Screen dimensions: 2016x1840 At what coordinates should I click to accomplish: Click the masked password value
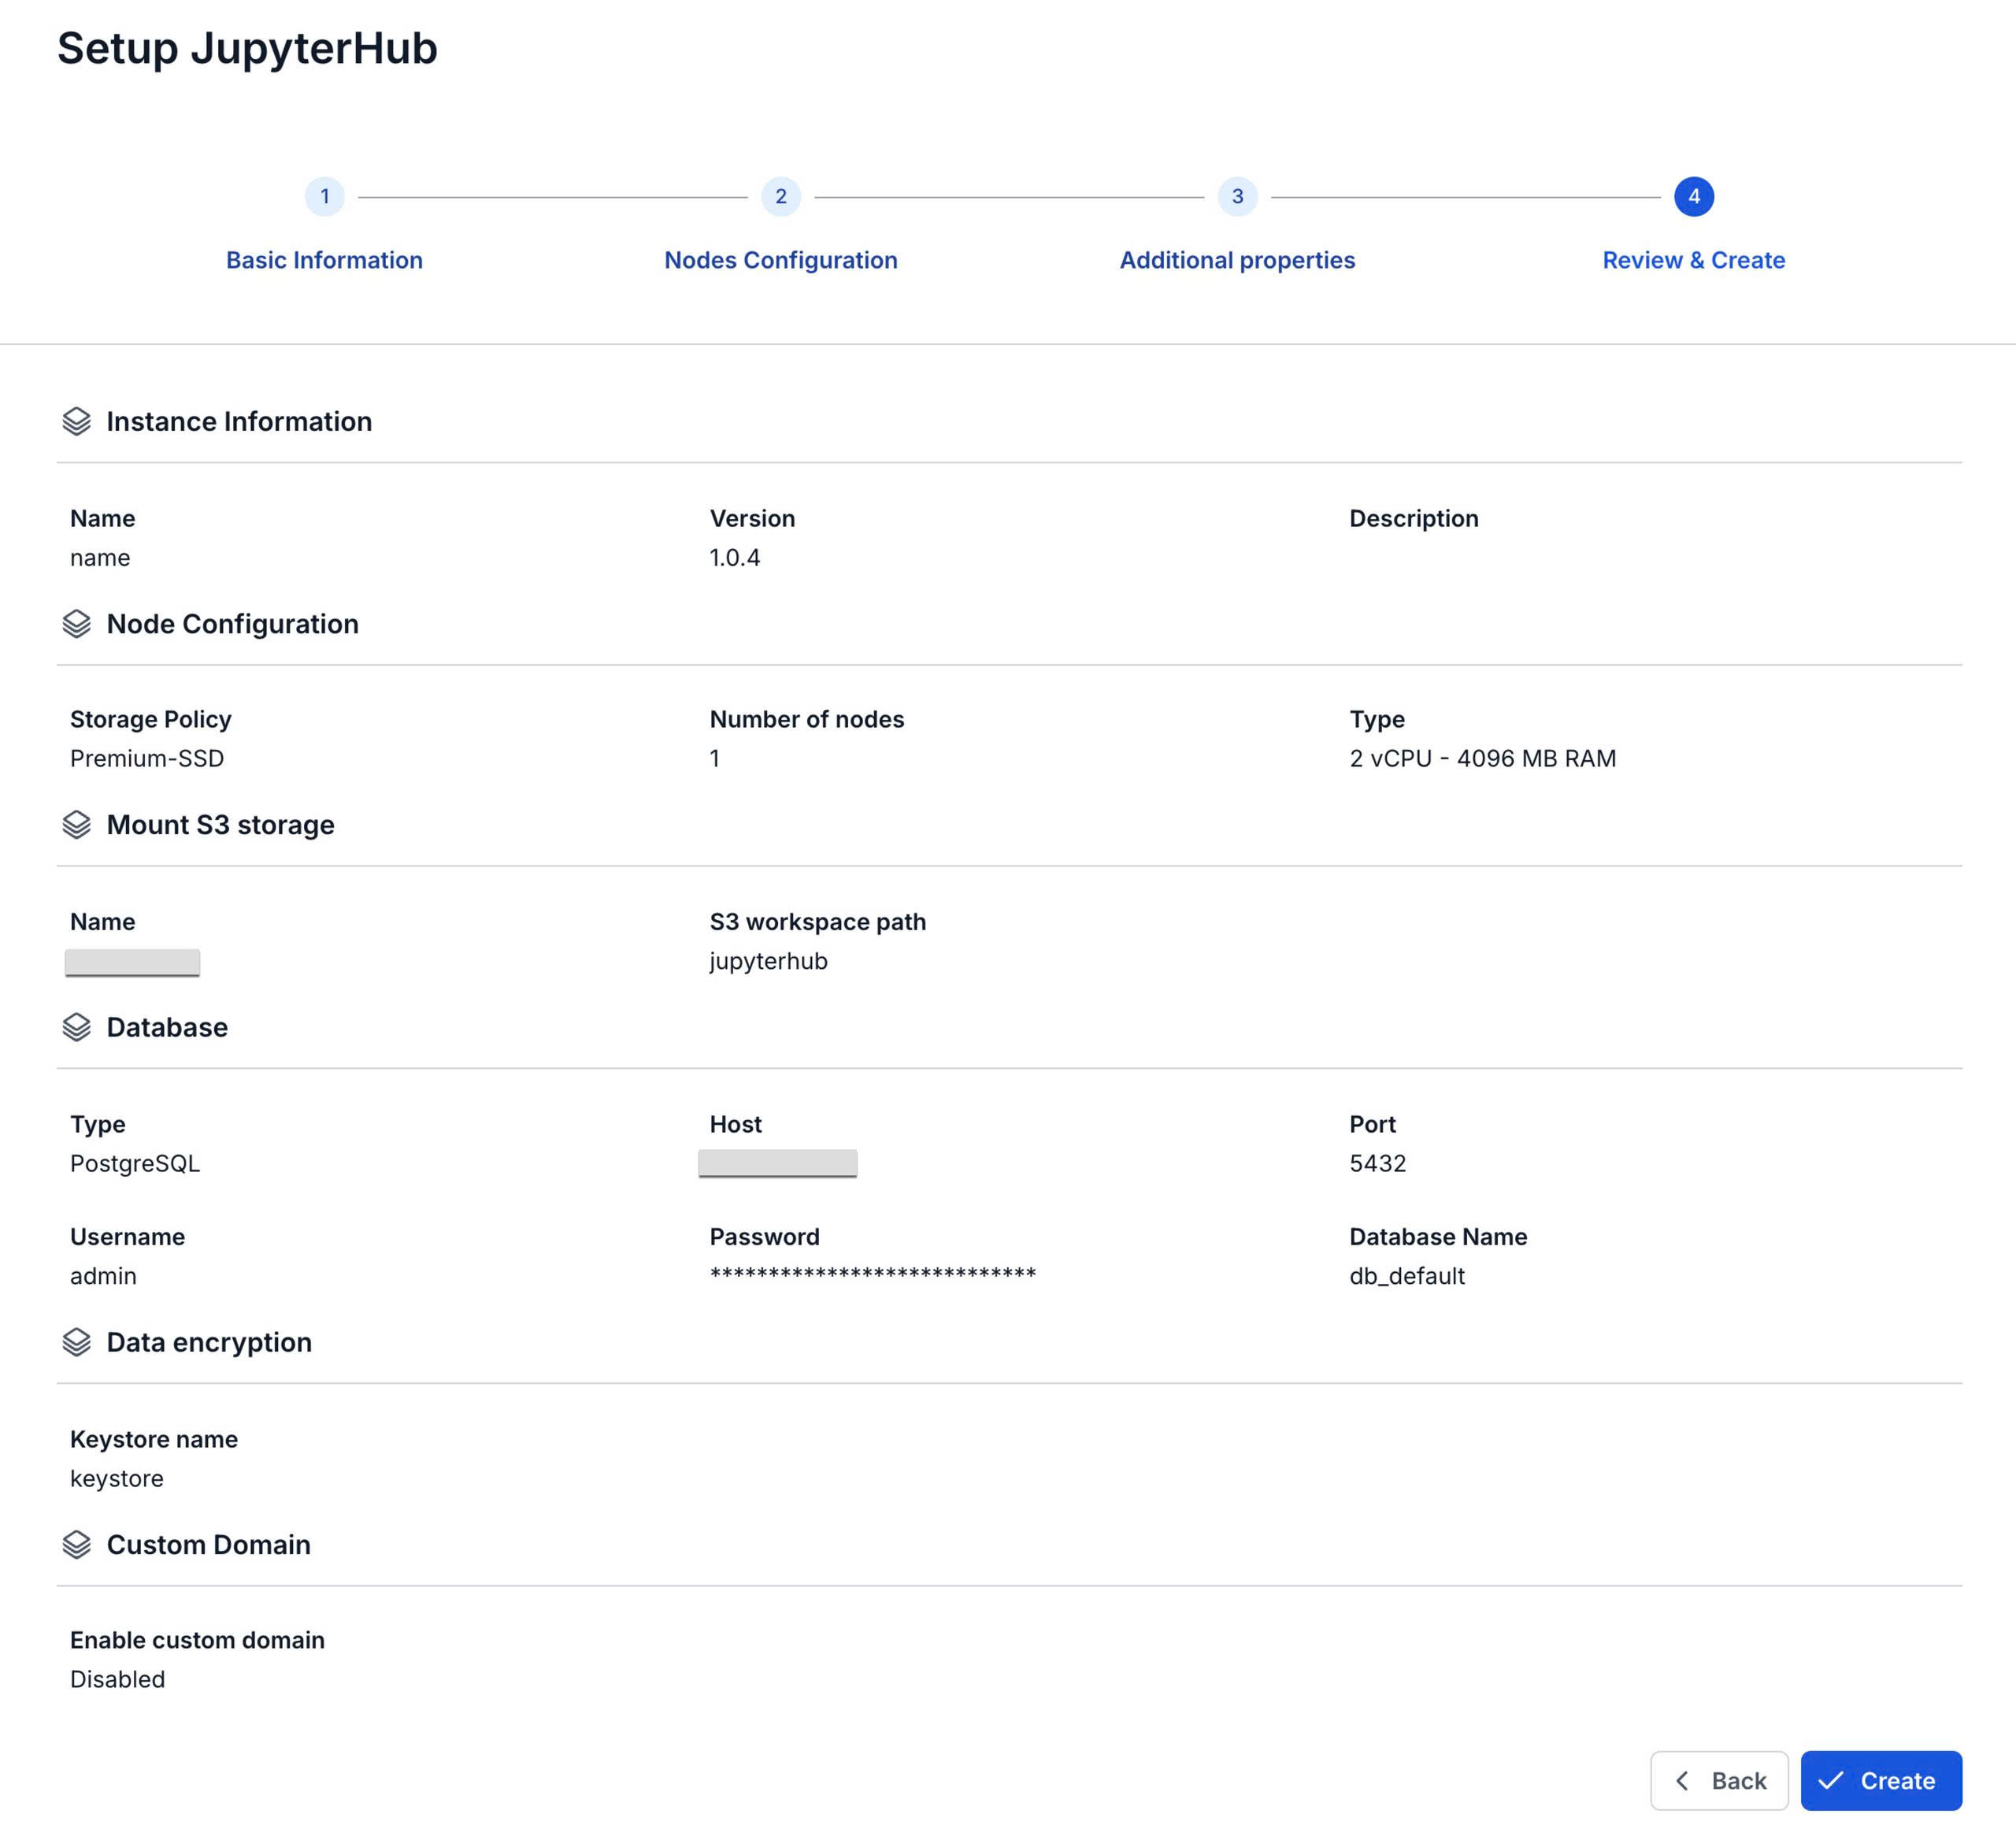(x=873, y=1274)
